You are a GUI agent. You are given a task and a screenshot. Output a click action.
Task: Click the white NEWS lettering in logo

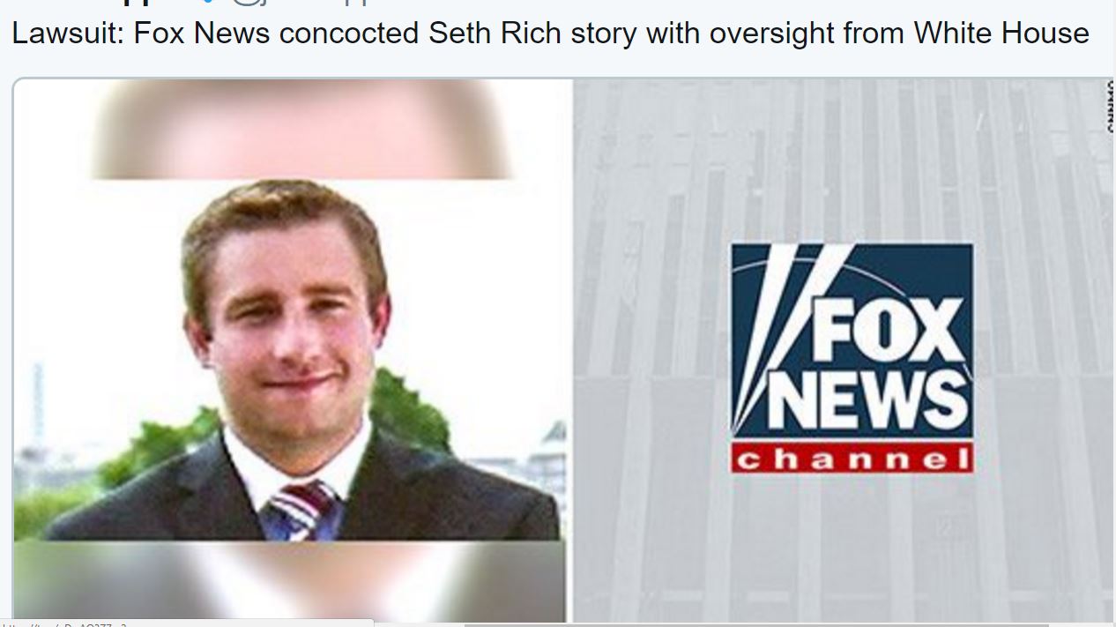869,399
